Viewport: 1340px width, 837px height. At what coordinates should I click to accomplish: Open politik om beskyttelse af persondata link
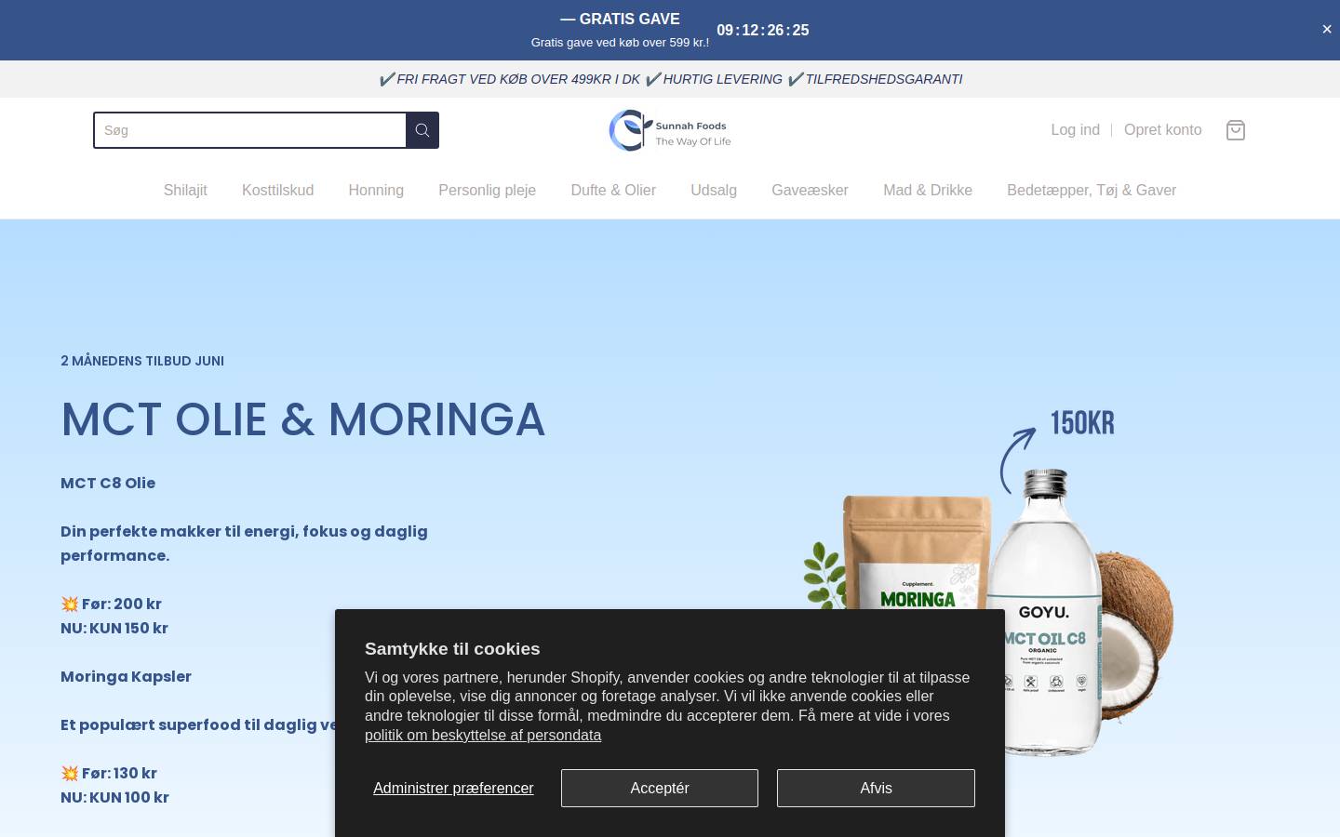click(x=483, y=736)
